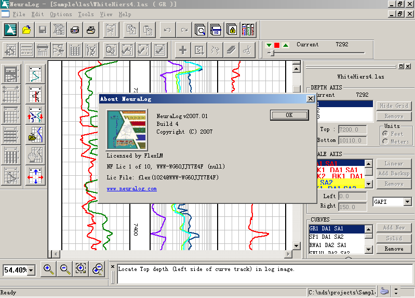Click the curves list down arrow

tap(369, 249)
